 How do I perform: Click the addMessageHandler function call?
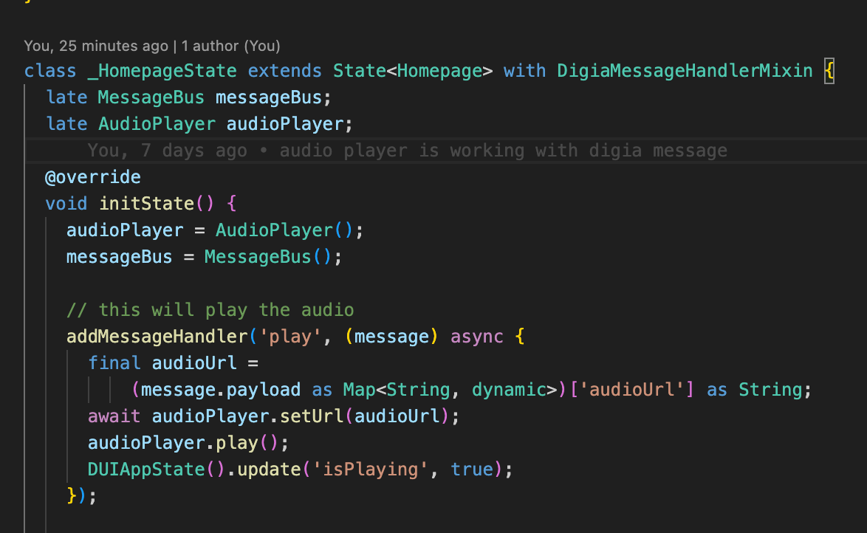[x=157, y=336]
